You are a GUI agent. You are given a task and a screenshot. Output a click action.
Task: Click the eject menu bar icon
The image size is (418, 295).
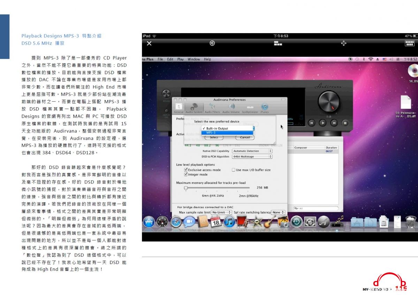[378, 59]
